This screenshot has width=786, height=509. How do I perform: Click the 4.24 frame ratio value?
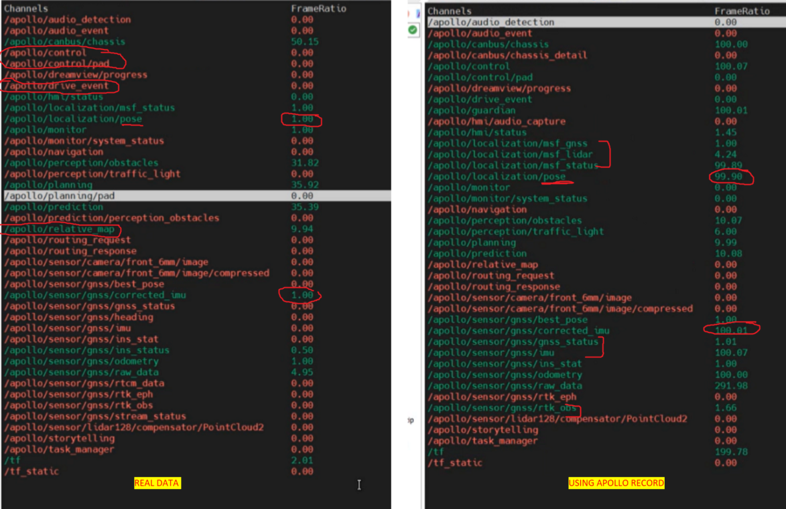[x=726, y=154]
